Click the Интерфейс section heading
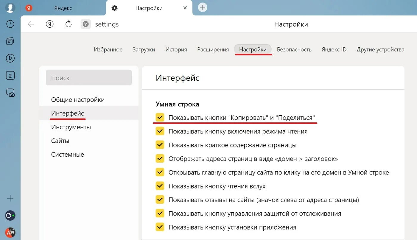 tap(178, 78)
